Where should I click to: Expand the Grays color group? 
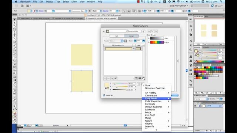coord(149,38)
